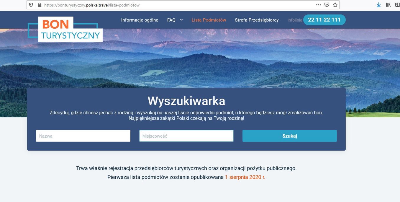Click the shield tracking protection icon
This screenshot has width=400, height=202.
(31, 5)
